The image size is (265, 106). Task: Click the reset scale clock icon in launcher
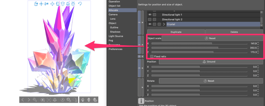point(63,100)
